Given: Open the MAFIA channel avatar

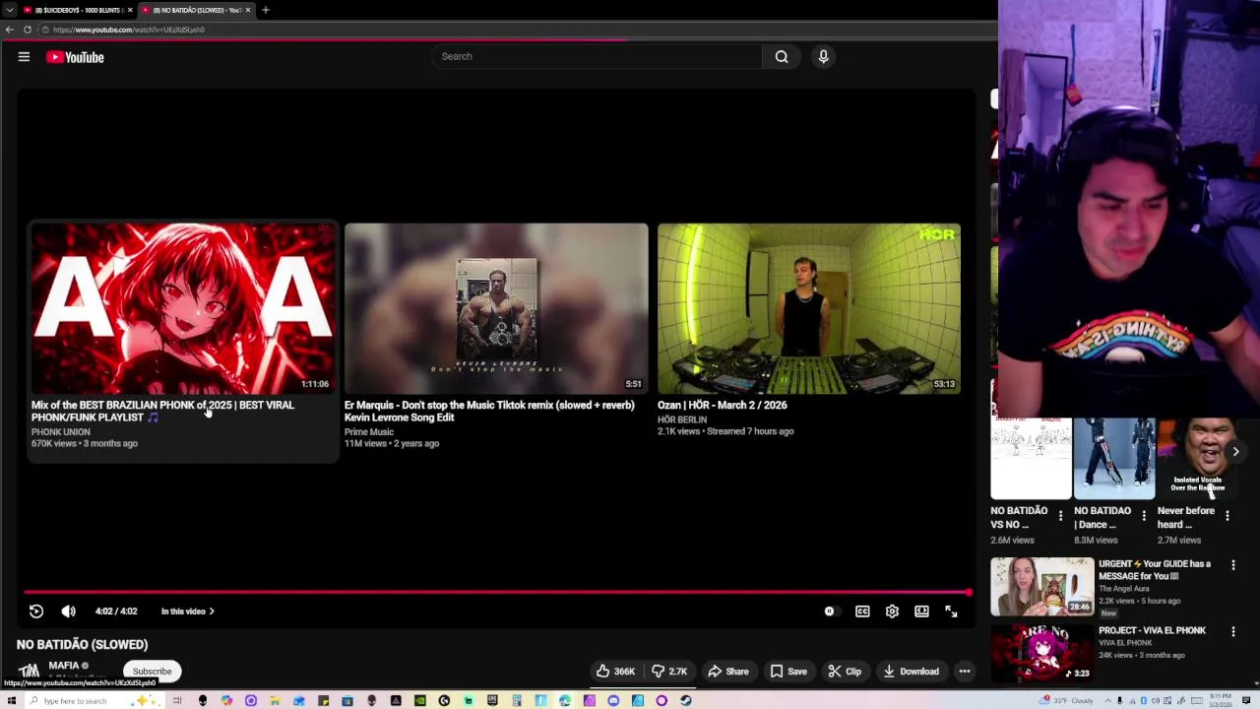Looking at the screenshot, I should coord(29,671).
